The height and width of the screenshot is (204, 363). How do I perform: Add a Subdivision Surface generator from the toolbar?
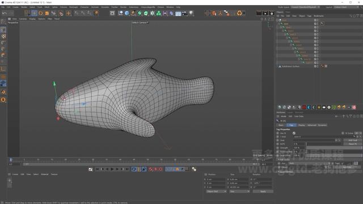pos(140,13)
